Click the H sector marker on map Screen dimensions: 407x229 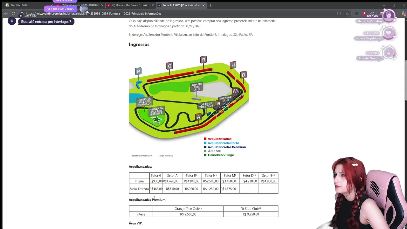[x=233, y=65]
